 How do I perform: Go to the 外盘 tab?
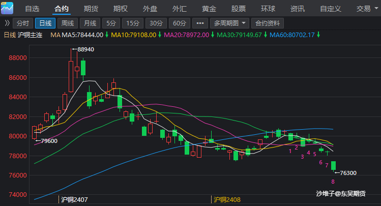click(x=150, y=9)
